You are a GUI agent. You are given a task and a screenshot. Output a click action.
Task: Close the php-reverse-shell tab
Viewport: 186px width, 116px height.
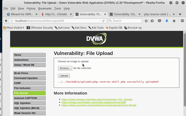point(174,14)
